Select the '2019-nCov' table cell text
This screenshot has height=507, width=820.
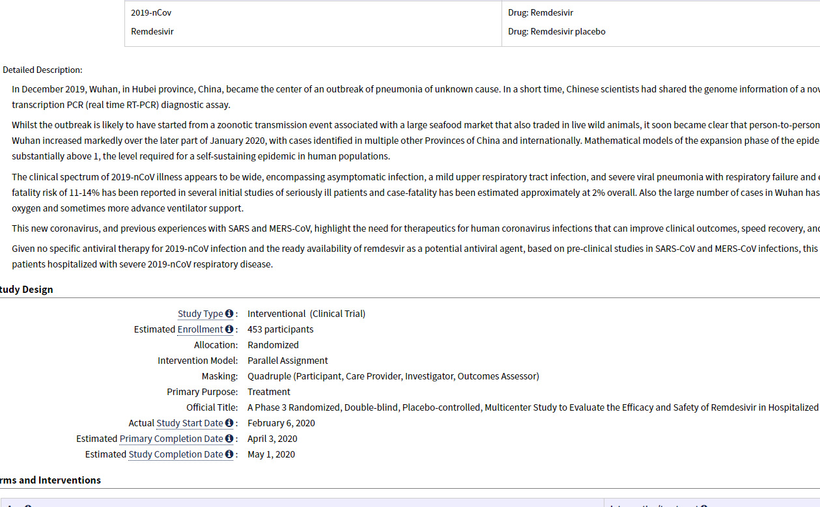click(151, 12)
